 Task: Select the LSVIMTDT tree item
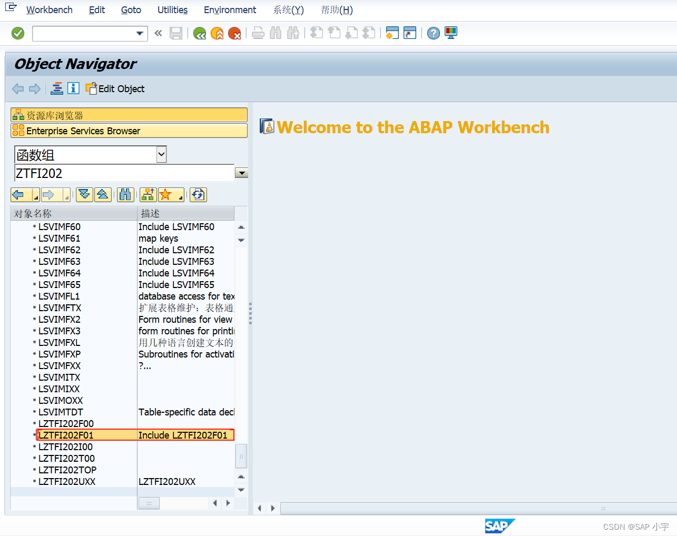61,412
